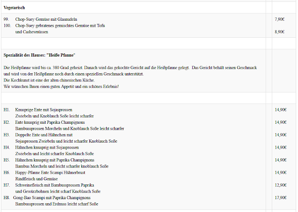Click the 8,90€ price
Screen dimensions: 298x212
point(279,32)
